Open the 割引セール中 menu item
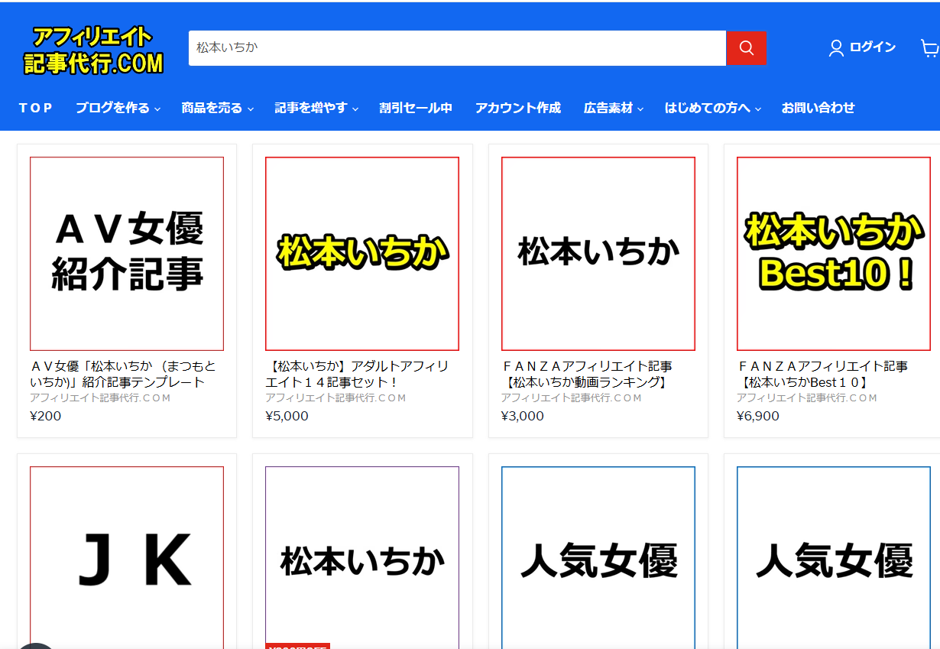The width and height of the screenshot is (940, 649). click(x=416, y=108)
